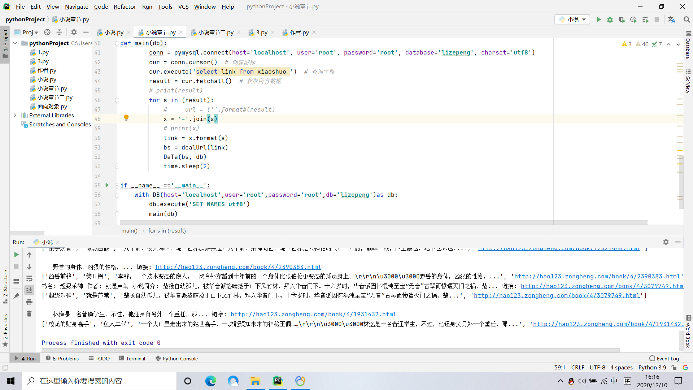Screen dimensions: 693x390
Task: Click the Windows taskbar search box
Action: coord(99,381)
